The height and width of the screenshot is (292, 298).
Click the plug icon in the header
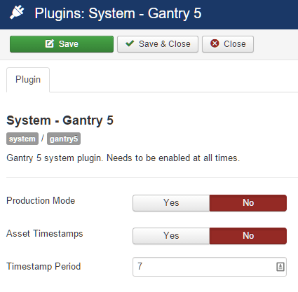click(17, 13)
